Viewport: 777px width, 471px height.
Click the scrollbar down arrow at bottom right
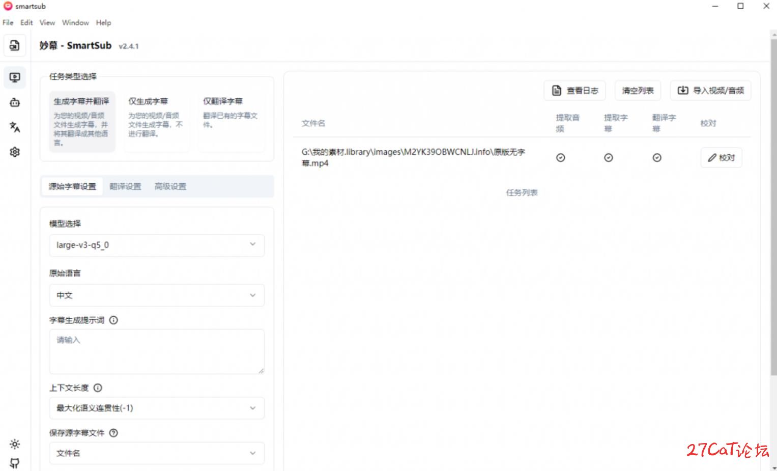(773, 467)
